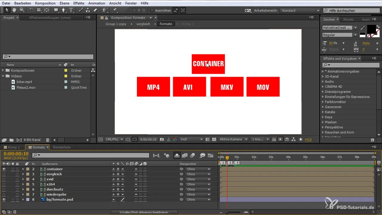Open the Effekte menu
Image resolution: width=382 pixels, height=215 pixels.
tap(79, 3)
